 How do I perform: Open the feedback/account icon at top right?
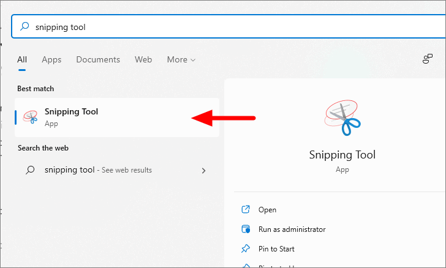[x=428, y=59]
